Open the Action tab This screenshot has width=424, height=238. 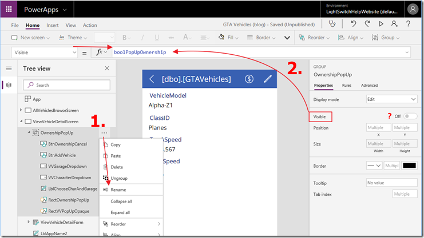(x=90, y=25)
